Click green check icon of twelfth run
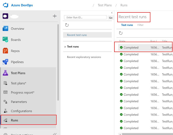Screen dimensions: 173x135 pos(121,121)
